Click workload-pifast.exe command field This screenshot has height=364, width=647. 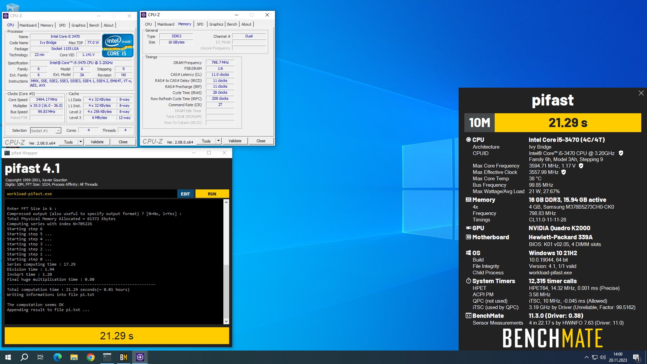(x=91, y=194)
